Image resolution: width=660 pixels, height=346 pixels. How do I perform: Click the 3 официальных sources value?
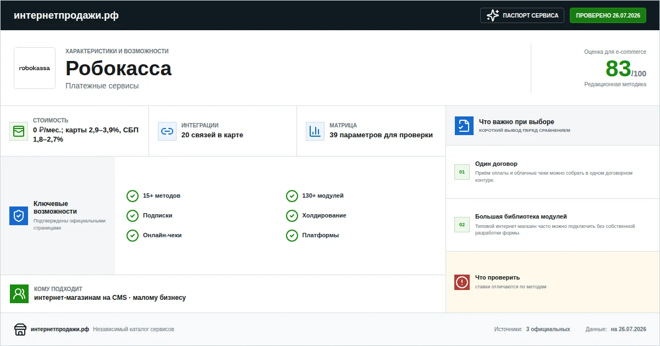(x=548, y=330)
